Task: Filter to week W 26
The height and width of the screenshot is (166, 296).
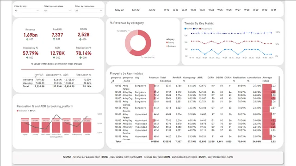Action: (229, 10)
